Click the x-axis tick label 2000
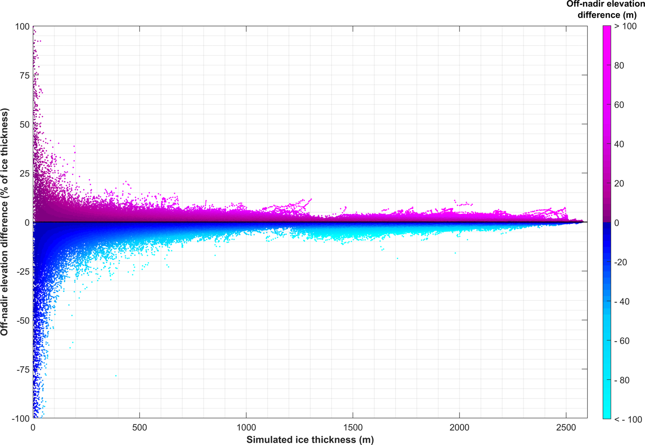Image resolution: width=645 pixels, height=445 pixels. click(x=459, y=427)
